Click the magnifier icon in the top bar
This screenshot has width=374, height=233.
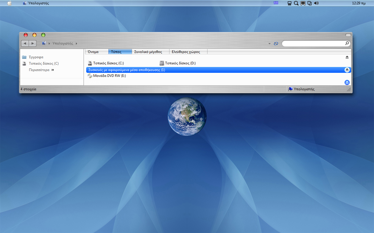pyautogui.click(x=296, y=3)
